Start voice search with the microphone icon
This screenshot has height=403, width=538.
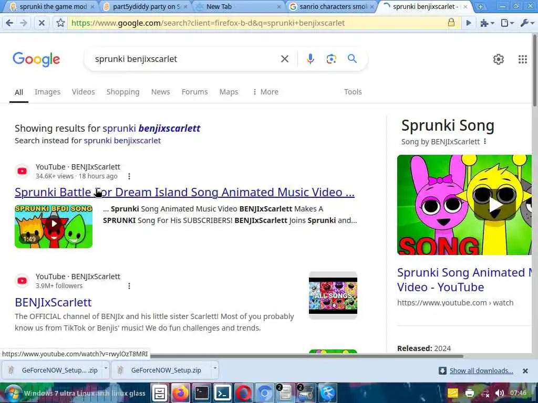pos(310,59)
